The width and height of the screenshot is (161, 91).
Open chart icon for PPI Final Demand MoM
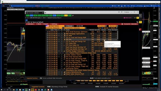[64, 57]
